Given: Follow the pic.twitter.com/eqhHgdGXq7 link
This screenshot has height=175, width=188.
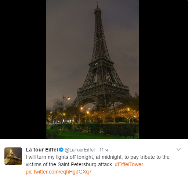Looking at the screenshot, I should pyautogui.click(x=59, y=172).
